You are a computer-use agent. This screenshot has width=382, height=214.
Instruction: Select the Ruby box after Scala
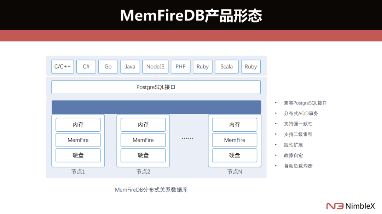(x=251, y=67)
